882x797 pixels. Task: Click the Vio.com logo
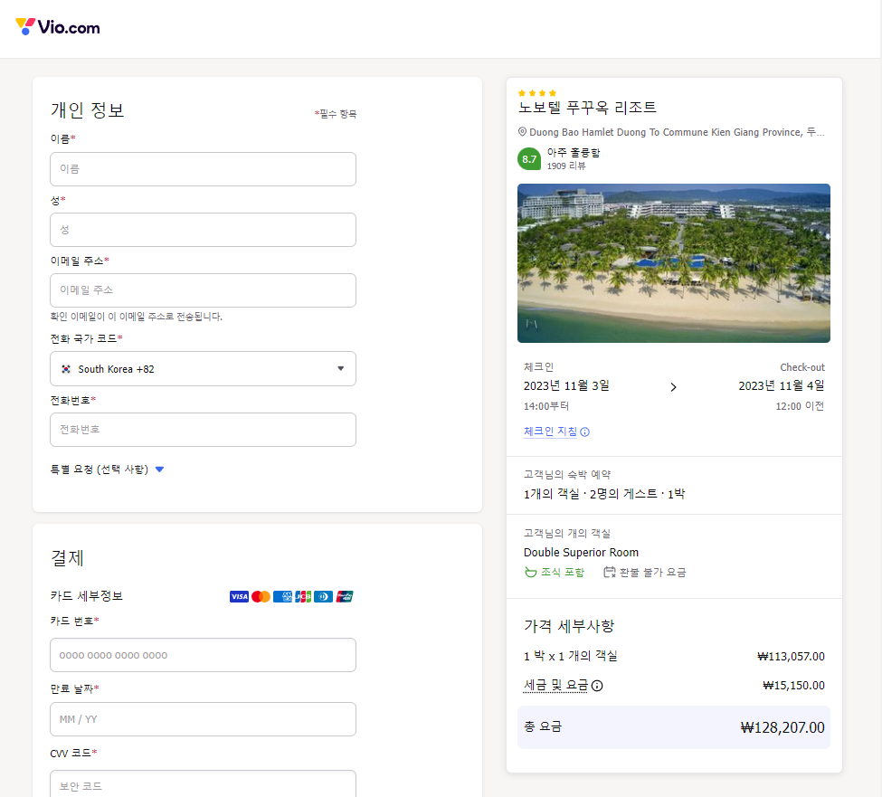(58, 27)
